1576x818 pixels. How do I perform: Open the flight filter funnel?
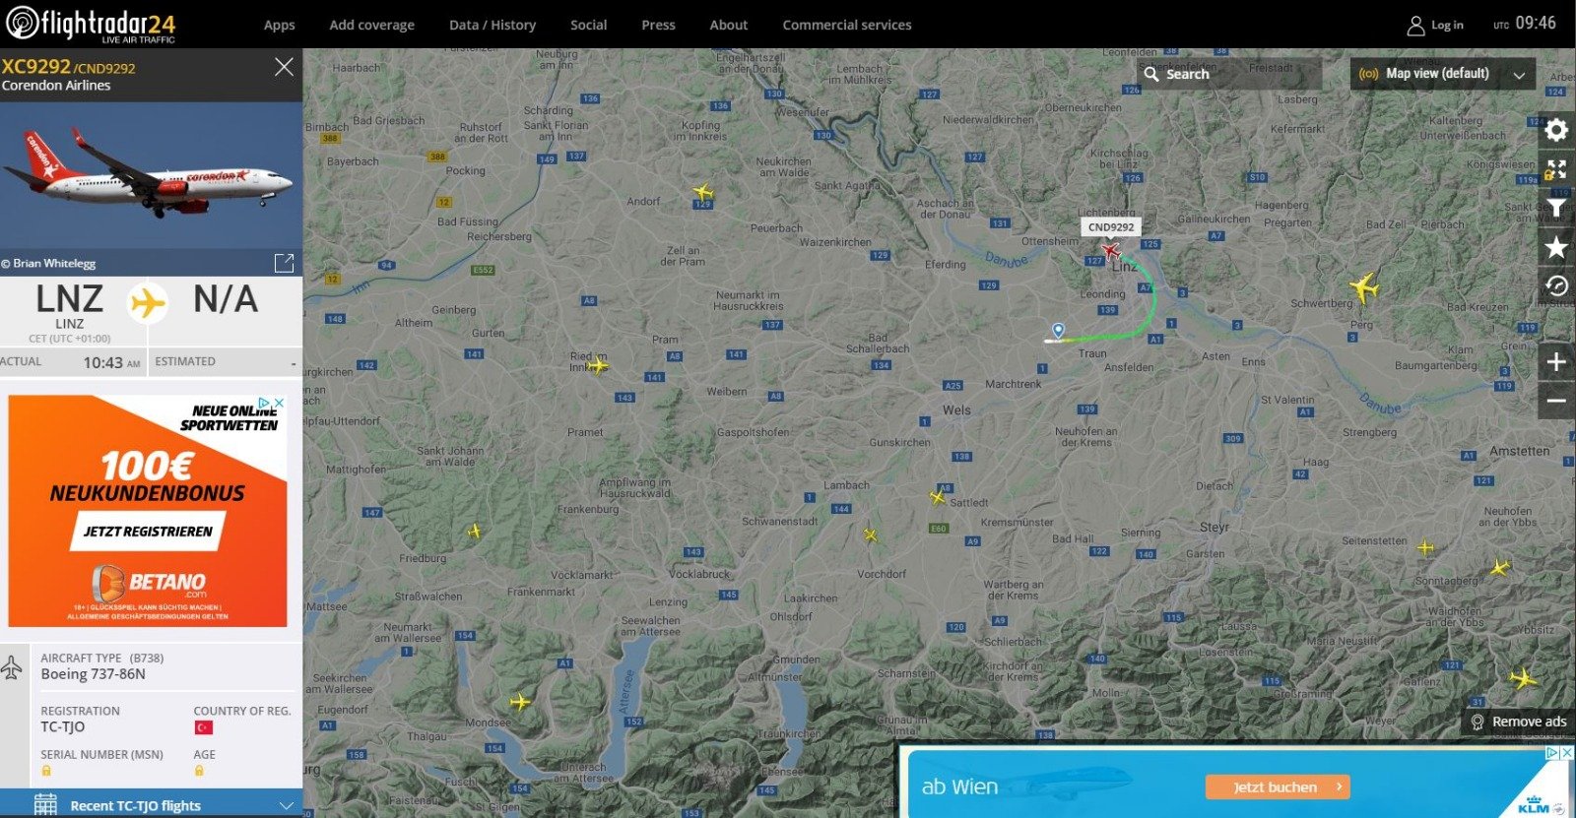(x=1555, y=208)
